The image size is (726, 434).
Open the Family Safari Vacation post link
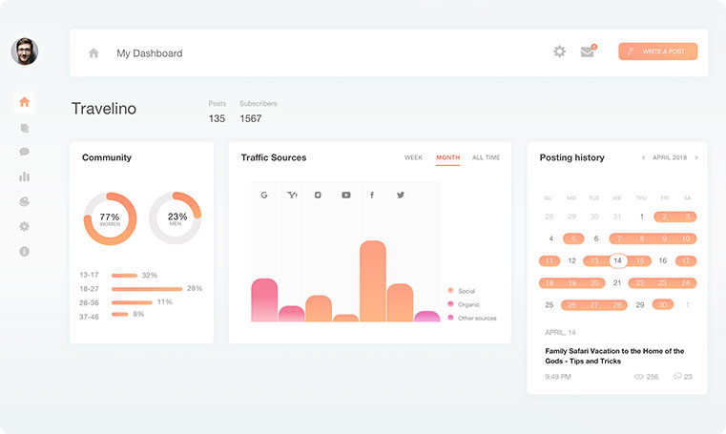point(614,356)
